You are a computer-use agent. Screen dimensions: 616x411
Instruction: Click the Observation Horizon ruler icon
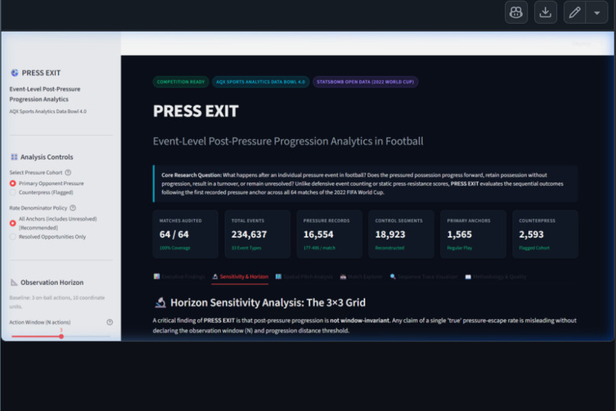14,282
